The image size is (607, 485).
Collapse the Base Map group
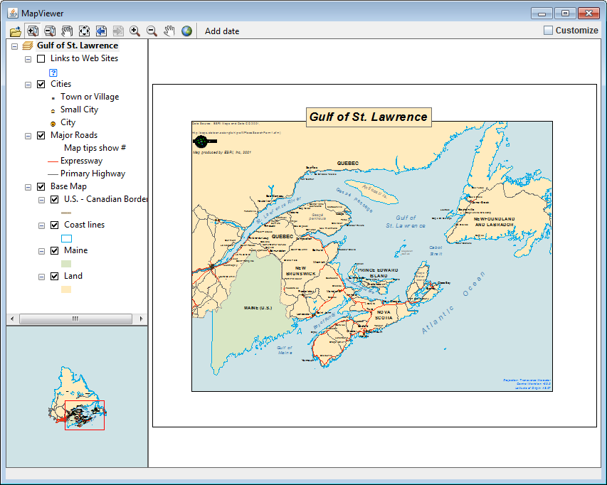(28, 186)
